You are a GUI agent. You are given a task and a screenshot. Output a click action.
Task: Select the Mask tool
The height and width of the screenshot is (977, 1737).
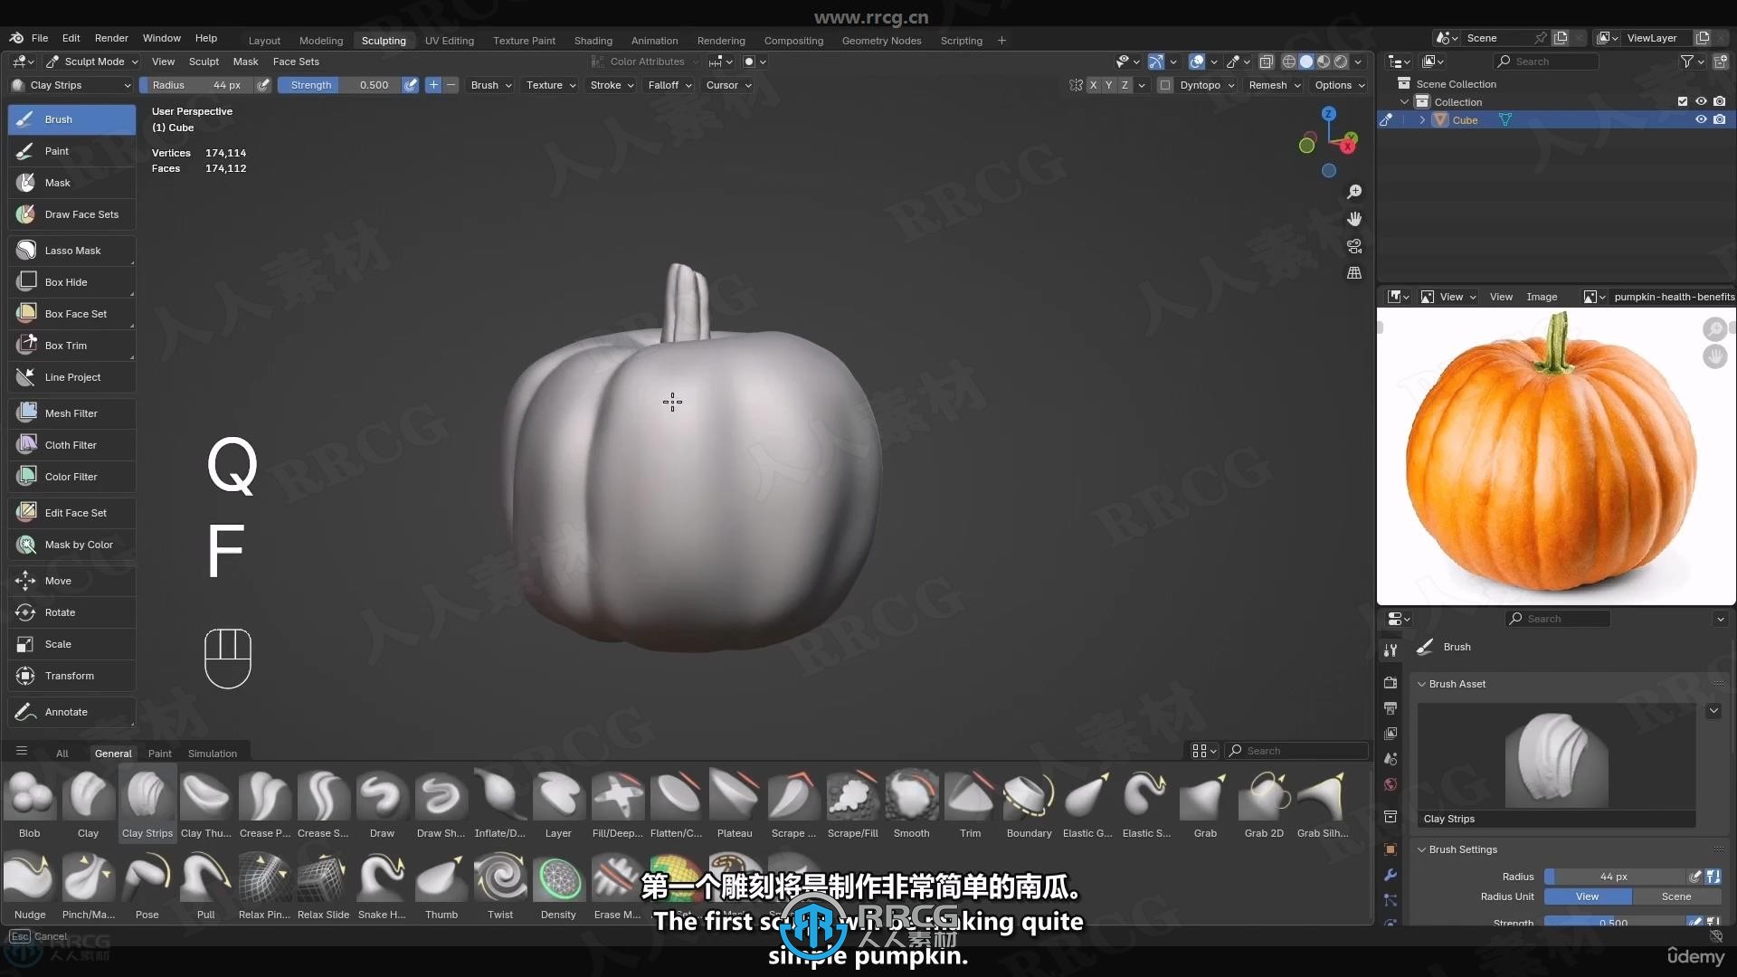click(x=71, y=183)
